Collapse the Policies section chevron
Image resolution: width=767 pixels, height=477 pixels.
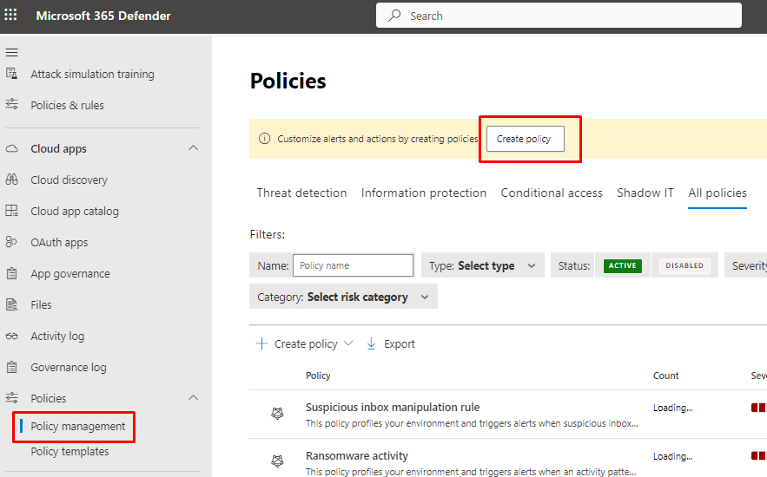[x=193, y=399]
